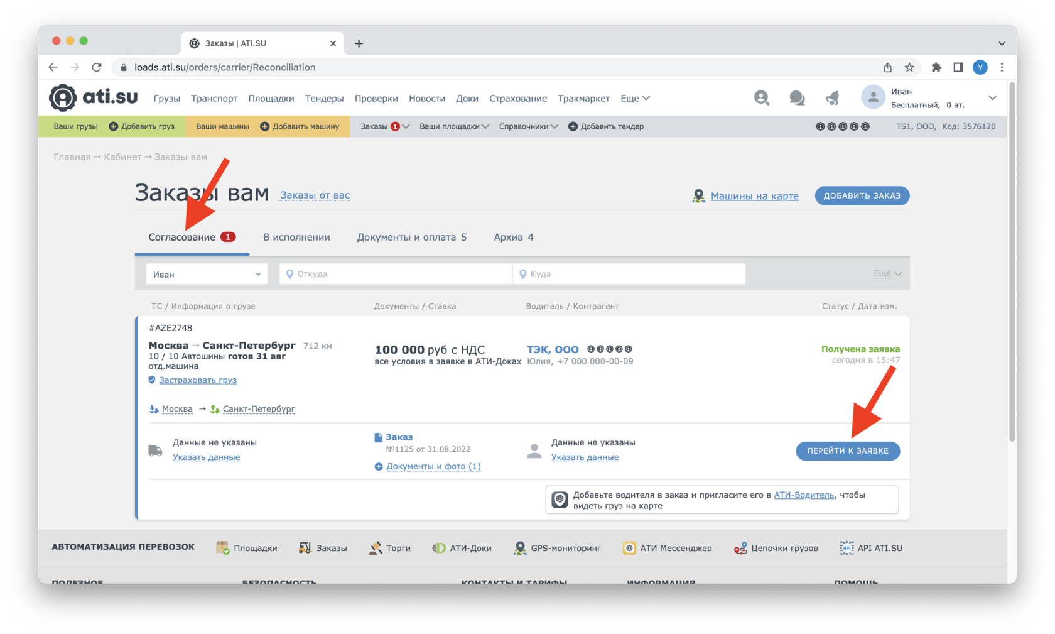The height and width of the screenshot is (634, 1055).
Task: Click the map pin icon by Машины на карте
Action: pos(698,196)
